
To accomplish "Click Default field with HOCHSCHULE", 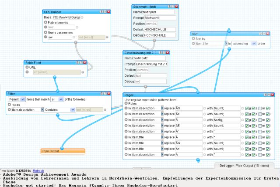I will (x=160, y=29).
